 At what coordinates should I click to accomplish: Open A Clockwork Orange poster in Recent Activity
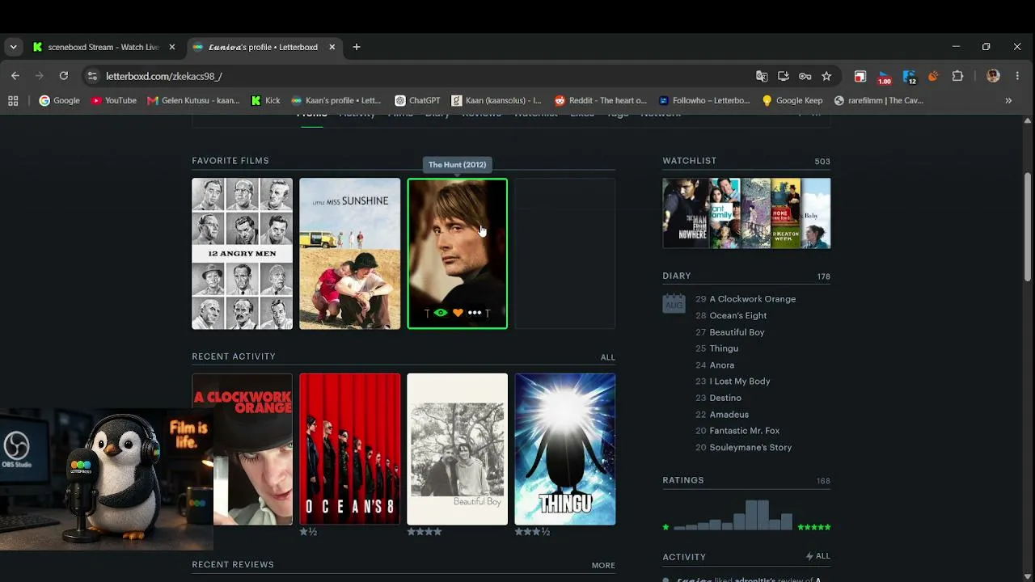pyautogui.click(x=242, y=449)
